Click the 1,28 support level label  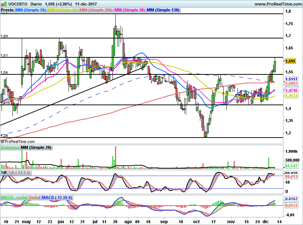click(4, 135)
